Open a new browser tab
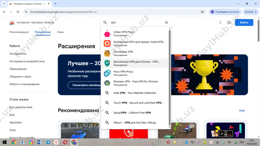Image resolution: width=260 pixels, height=146 pixels. [56, 4]
